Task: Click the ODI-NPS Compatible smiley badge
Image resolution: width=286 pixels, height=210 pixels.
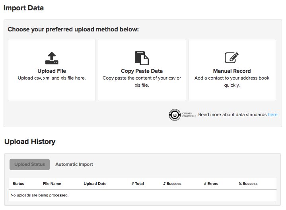Action: (175, 115)
